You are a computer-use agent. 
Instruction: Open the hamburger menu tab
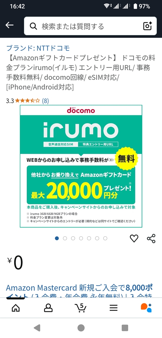[113, 308]
